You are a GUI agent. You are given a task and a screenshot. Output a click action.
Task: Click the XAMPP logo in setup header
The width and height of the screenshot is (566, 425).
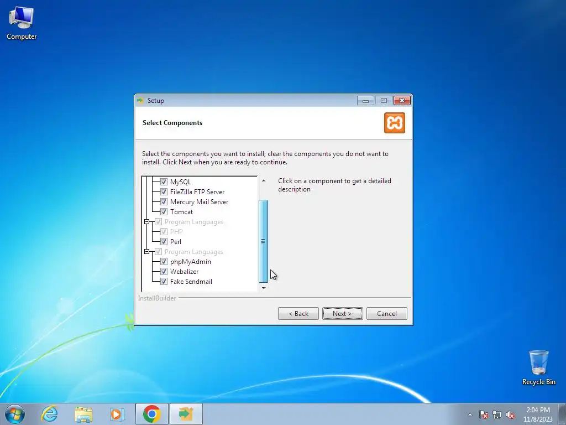click(395, 123)
